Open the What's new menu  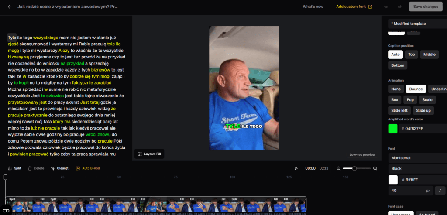[313, 7]
